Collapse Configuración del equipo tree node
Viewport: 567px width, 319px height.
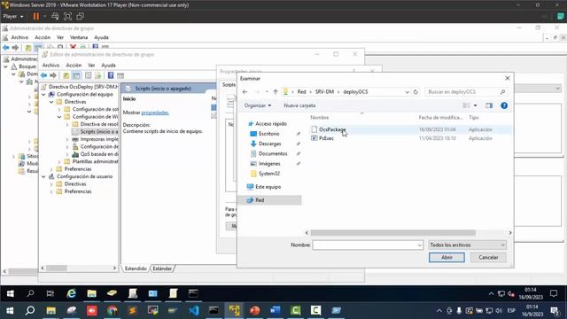point(43,95)
